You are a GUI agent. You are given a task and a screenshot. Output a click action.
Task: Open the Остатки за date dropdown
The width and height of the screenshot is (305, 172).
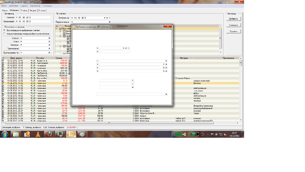coord(72,18)
